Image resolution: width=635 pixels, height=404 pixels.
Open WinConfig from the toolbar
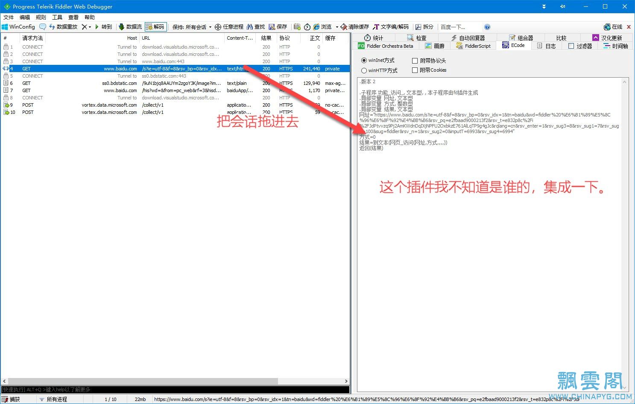point(18,27)
